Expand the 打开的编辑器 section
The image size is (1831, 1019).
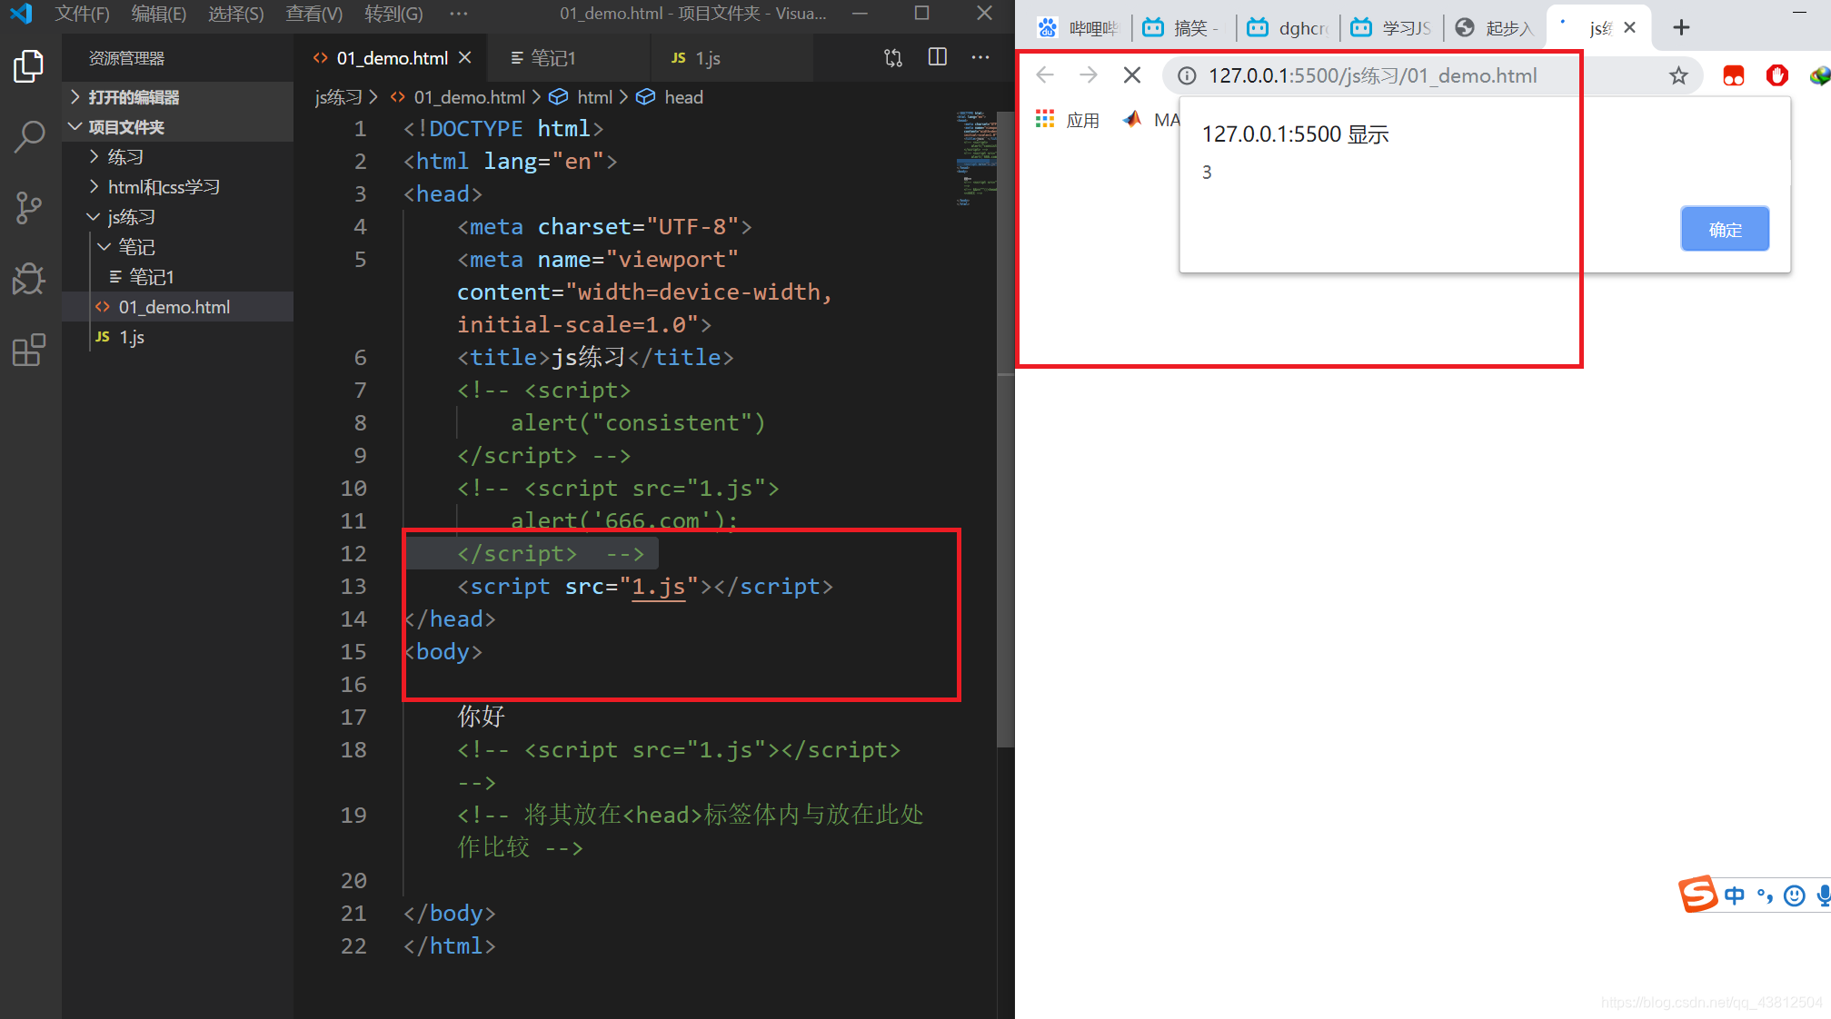pyautogui.click(x=177, y=97)
